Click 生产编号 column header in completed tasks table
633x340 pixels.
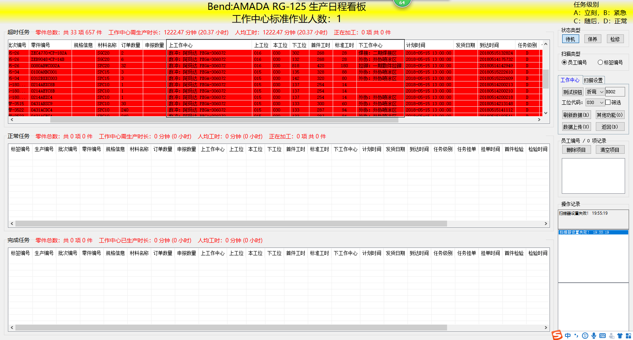pyautogui.click(x=44, y=253)
